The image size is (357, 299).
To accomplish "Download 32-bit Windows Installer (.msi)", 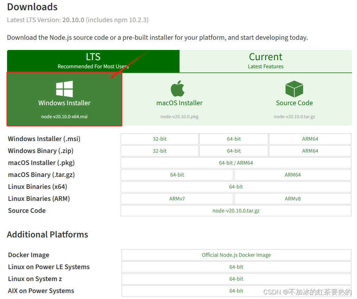I will point(159,139).
